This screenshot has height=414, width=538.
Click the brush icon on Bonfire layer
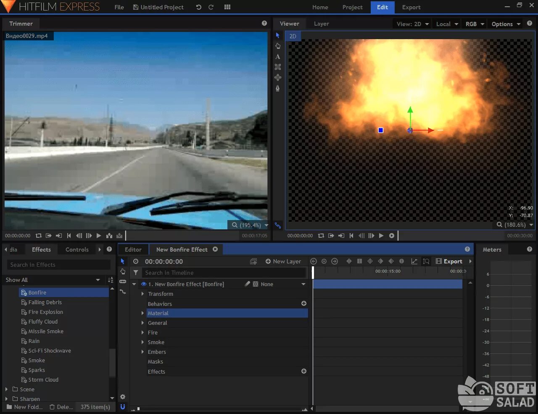(x=248, y=284)
